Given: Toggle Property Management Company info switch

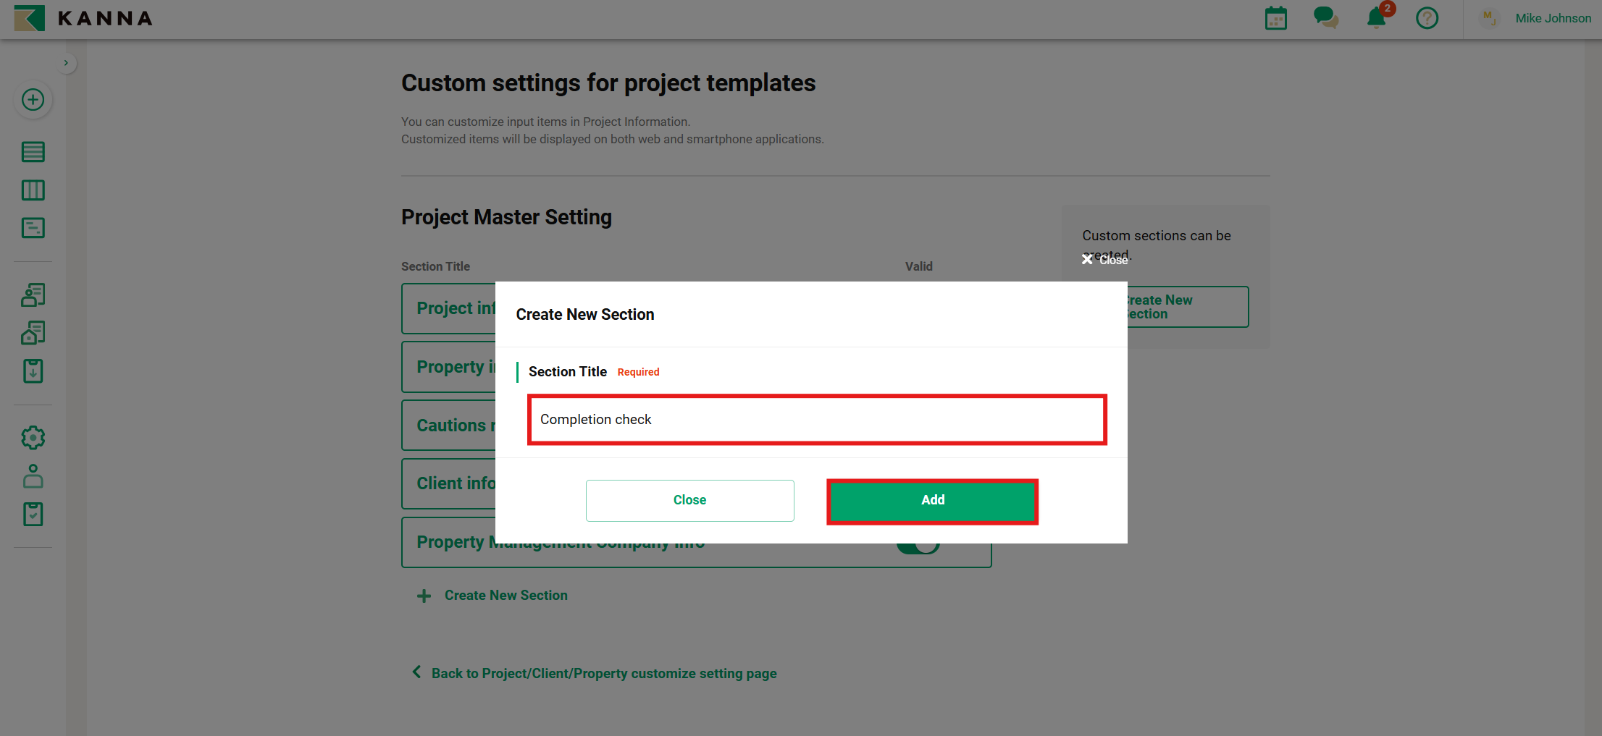Looking at the screenshot, I should [x=918, y=547].
